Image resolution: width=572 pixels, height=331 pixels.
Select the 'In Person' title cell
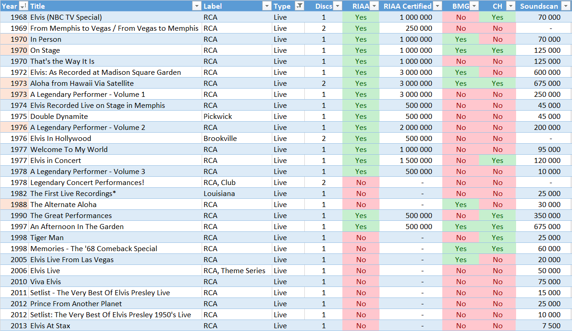coord(115,39)
